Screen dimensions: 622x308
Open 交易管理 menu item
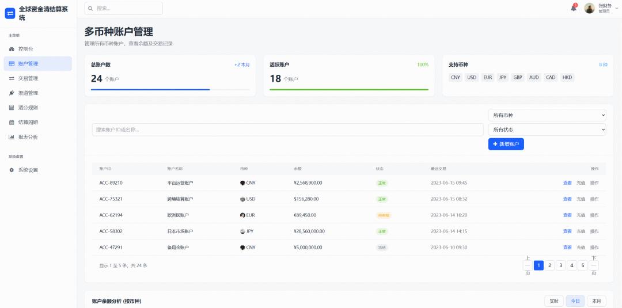[x=37, y=78]
